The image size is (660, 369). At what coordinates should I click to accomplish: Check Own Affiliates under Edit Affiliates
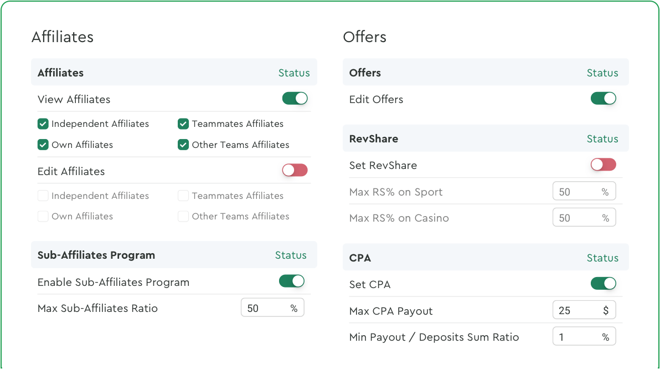43,216
